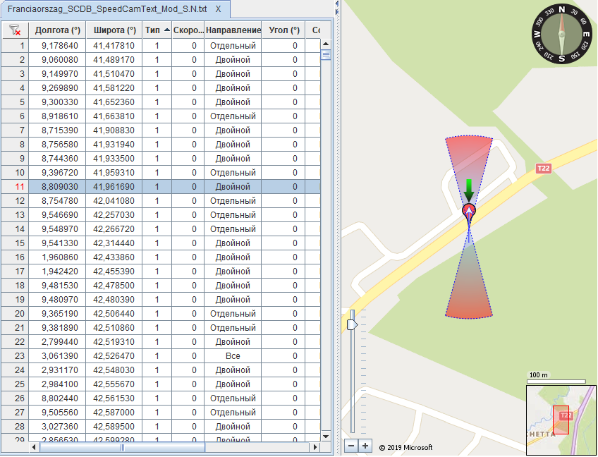Click the T22 road shield label
The height and width of the screenshot is (457, 598).
[x=543, y=169]
